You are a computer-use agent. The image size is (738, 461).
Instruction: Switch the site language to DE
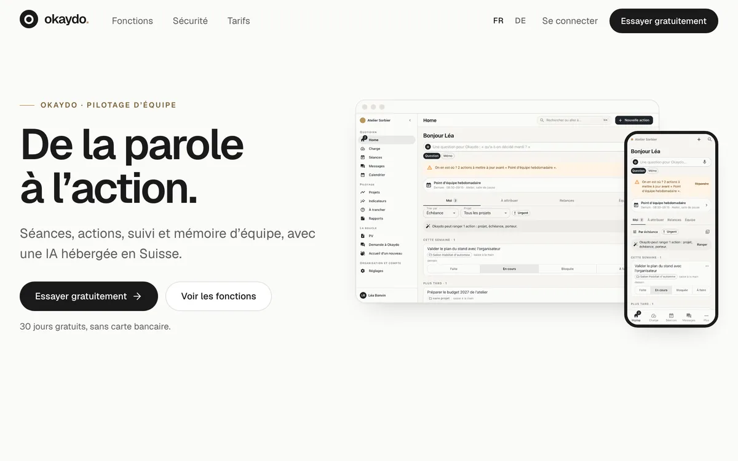[x=520, y=20]
